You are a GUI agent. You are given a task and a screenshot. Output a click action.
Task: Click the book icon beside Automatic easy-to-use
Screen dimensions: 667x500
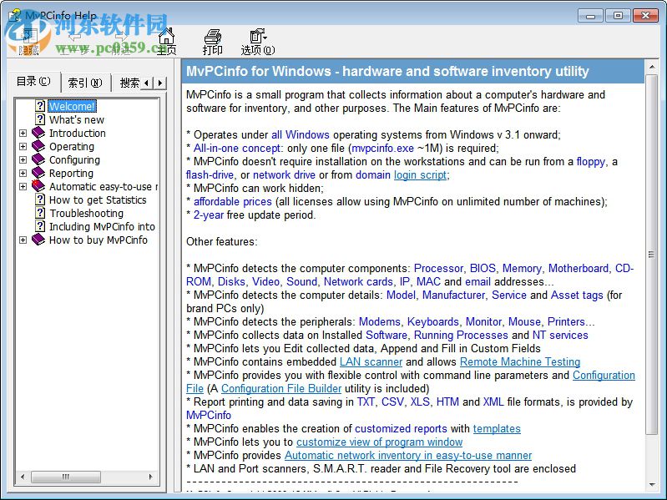click(38, 186)
